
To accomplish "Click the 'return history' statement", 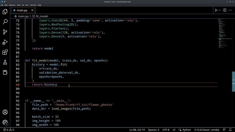I will tap(44, 85).
